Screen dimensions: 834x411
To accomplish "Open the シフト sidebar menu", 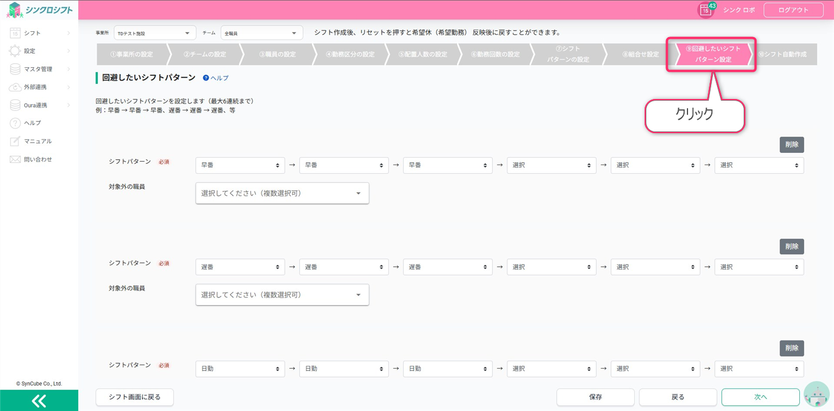I will pos(32,33).
